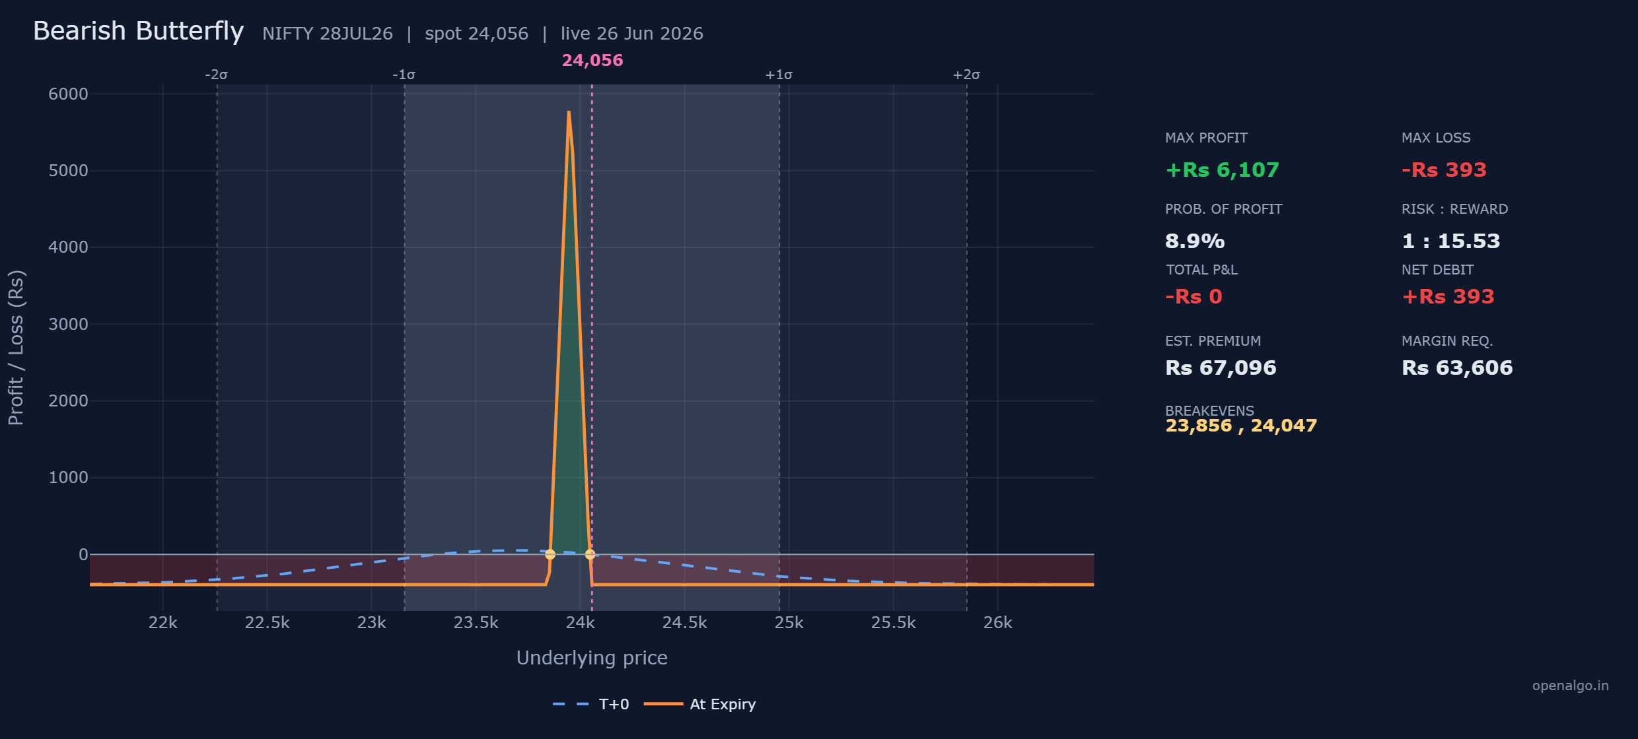1638x739 pixels.
Task: Click the breakevens value 23,856 , 24,047
Action: [x=1241, y=426]
